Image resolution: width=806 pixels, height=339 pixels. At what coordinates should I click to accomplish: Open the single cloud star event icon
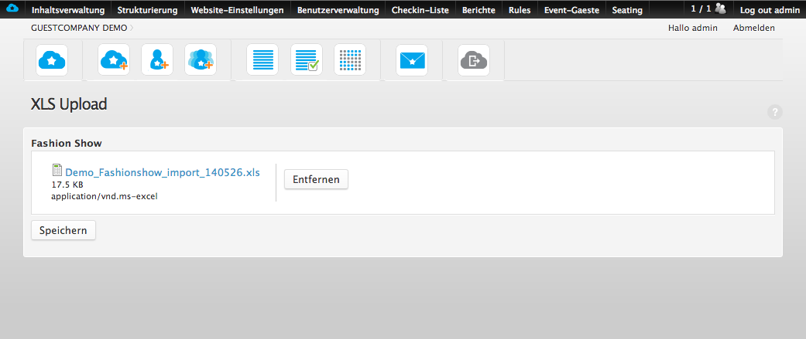click(x=52, y=60)
